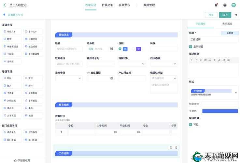
Task: Pick the blue 主题色 theme color swatch
Action: click(x=220, y=111)
